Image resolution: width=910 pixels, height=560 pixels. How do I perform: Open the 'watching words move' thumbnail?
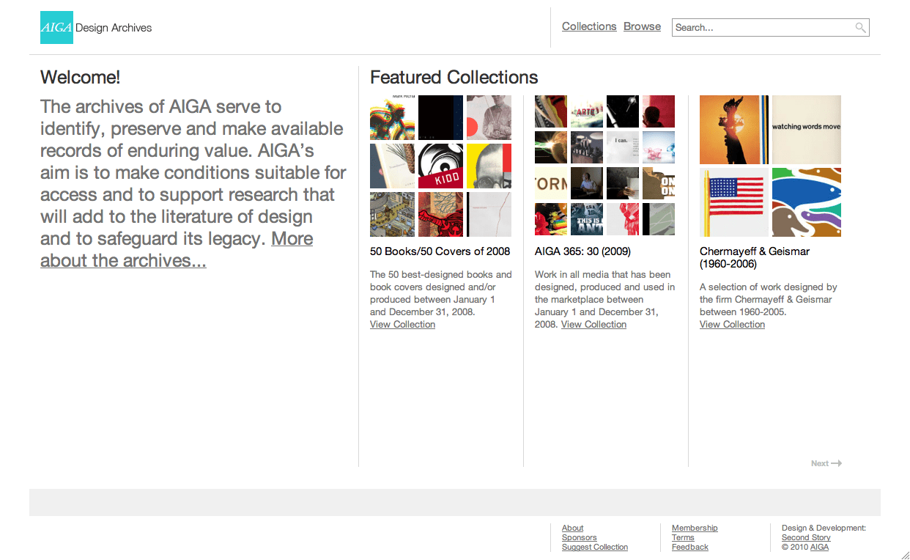(807, 130)
